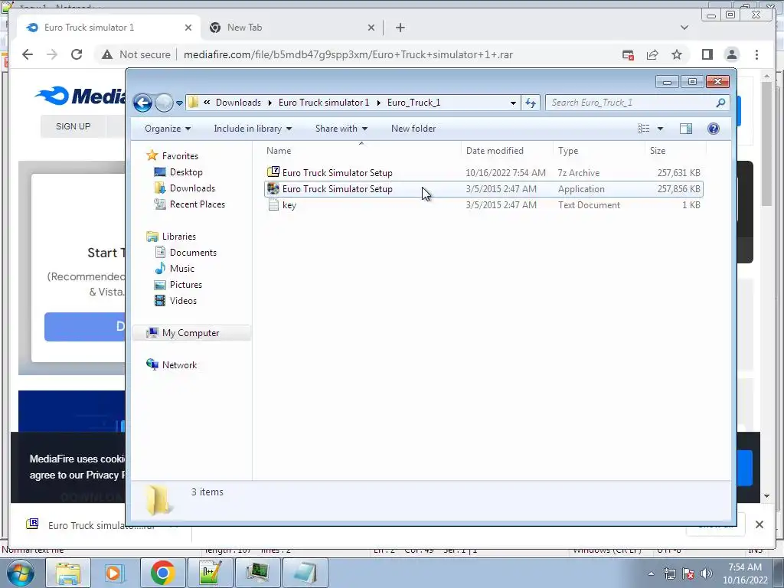Select Libraries in the navigation pane

click(x=178, y=237)
